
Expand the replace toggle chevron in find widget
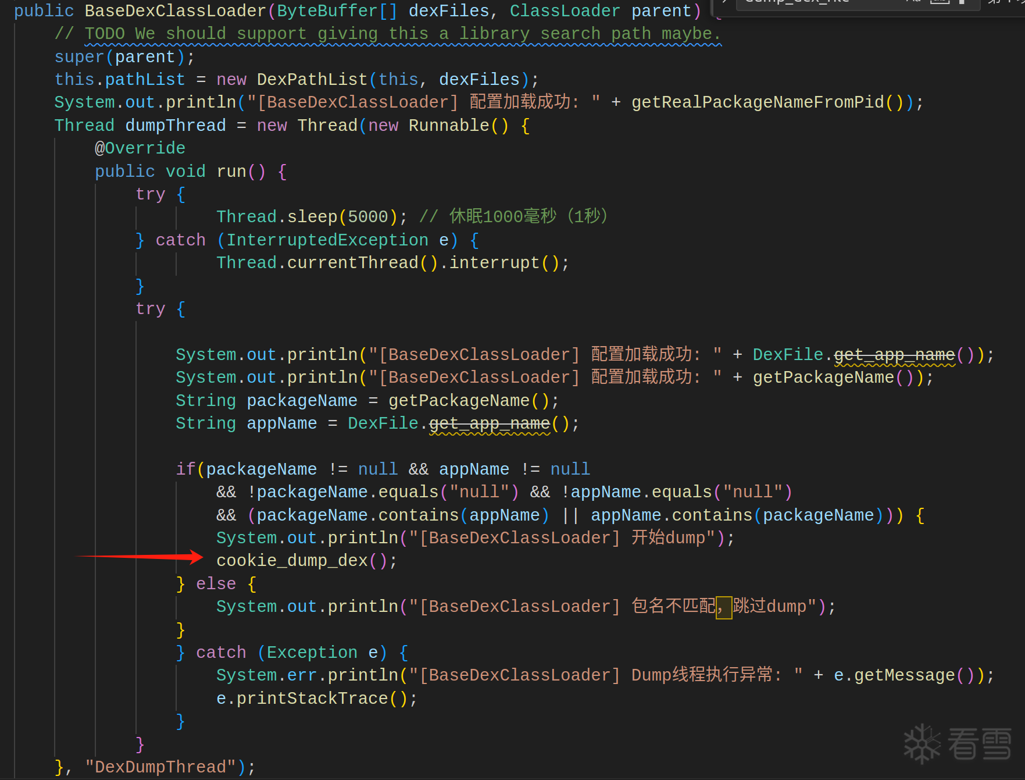724,2
